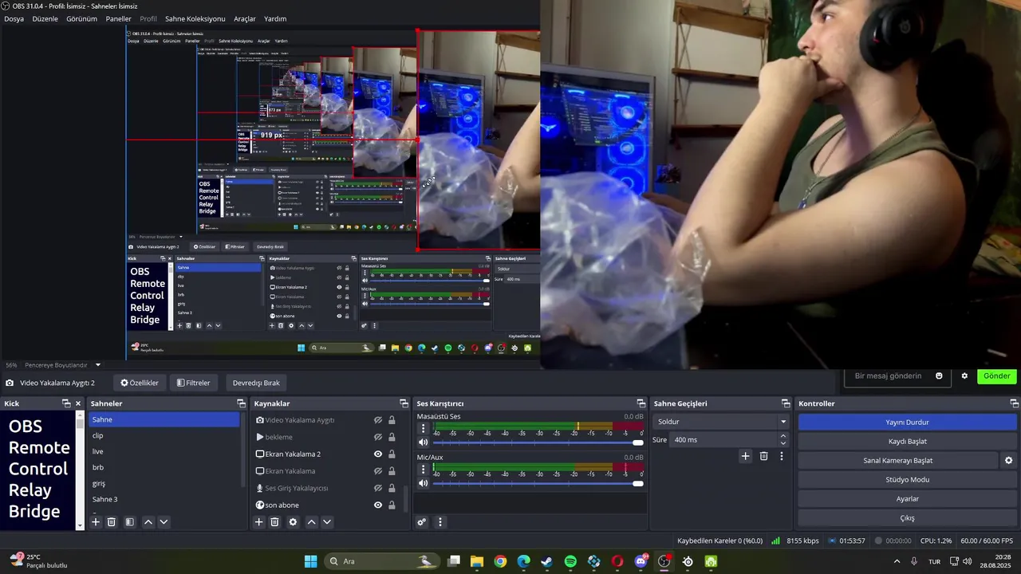Show the Ekran Yakalama source

click(378, 471)
